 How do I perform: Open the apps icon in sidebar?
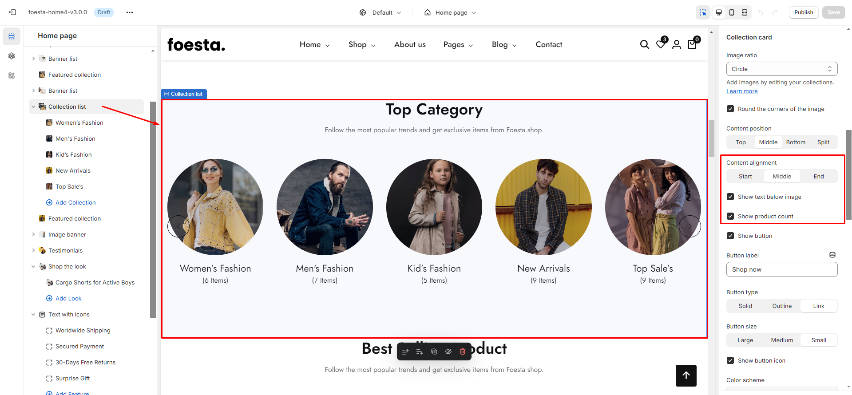pyautogui.click(x=12, y=75)
